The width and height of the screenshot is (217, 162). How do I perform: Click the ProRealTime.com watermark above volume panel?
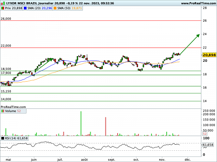click(x=13, y=107)
